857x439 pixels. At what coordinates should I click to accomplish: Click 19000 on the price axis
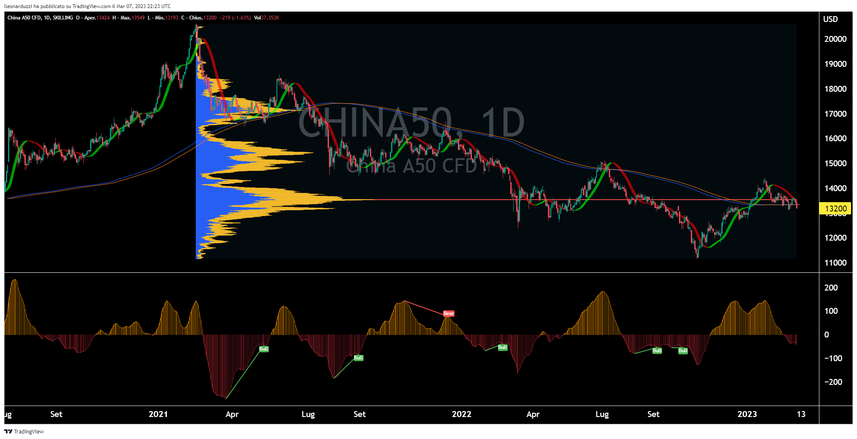tap(835, 64)
